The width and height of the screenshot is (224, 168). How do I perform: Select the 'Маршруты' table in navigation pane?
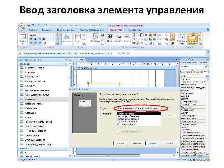pyautogui.click(x=30, y=86)
